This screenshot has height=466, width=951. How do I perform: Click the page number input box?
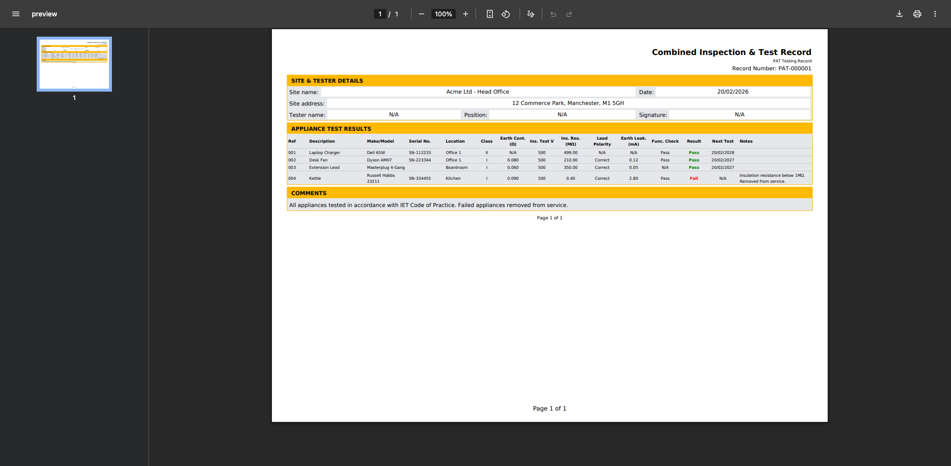tap(380, 14)
